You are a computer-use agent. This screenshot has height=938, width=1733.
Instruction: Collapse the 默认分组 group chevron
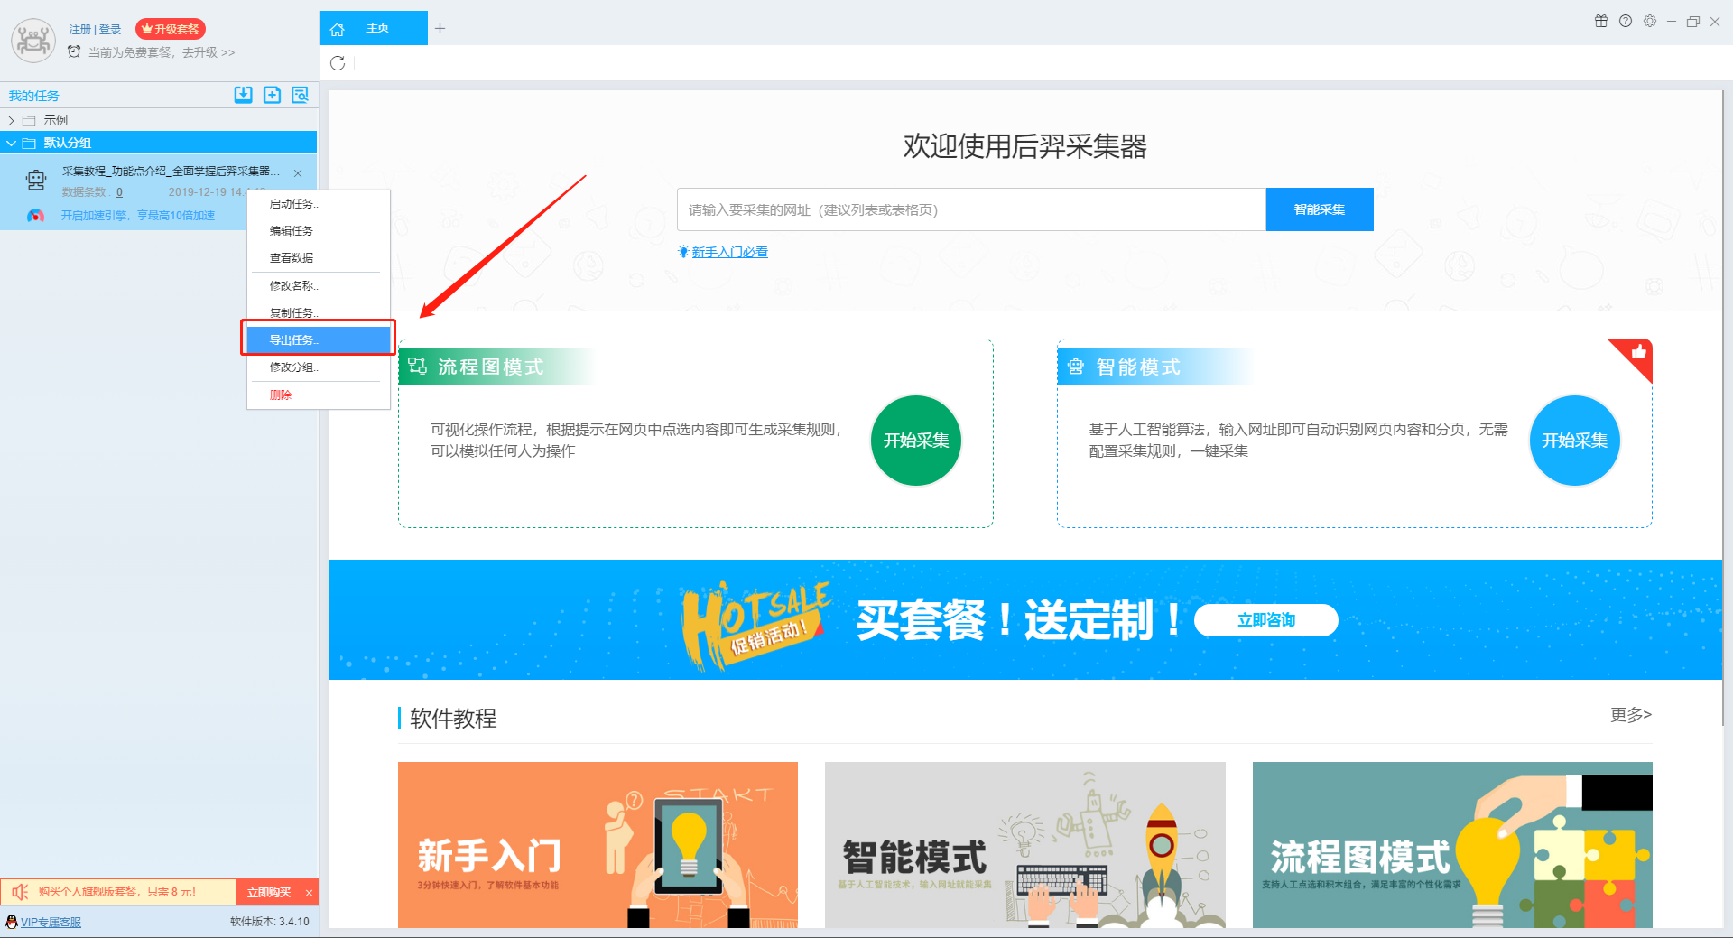(11, 143)
